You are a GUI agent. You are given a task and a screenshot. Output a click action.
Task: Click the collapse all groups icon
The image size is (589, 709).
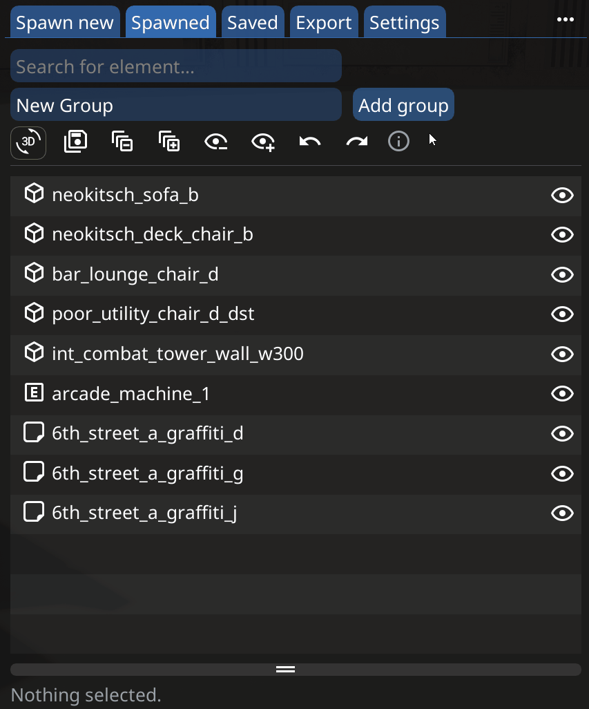click(122, 142)
